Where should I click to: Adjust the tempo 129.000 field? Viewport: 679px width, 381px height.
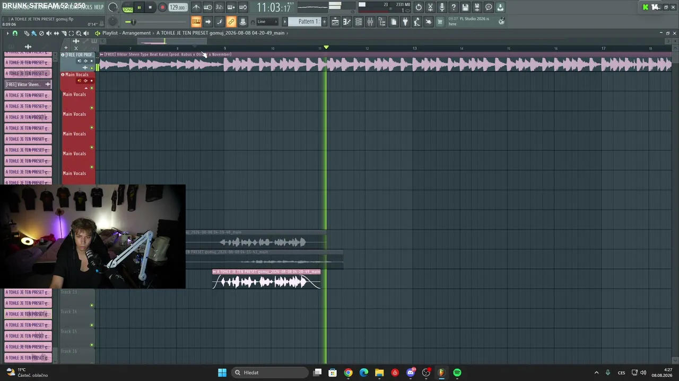tap(178, 7)
